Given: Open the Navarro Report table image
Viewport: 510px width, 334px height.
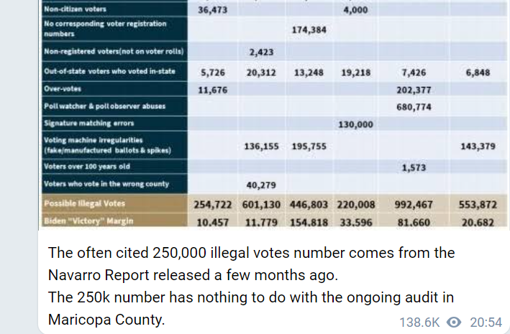Looking at the screenshot, I should coord(274,113).
